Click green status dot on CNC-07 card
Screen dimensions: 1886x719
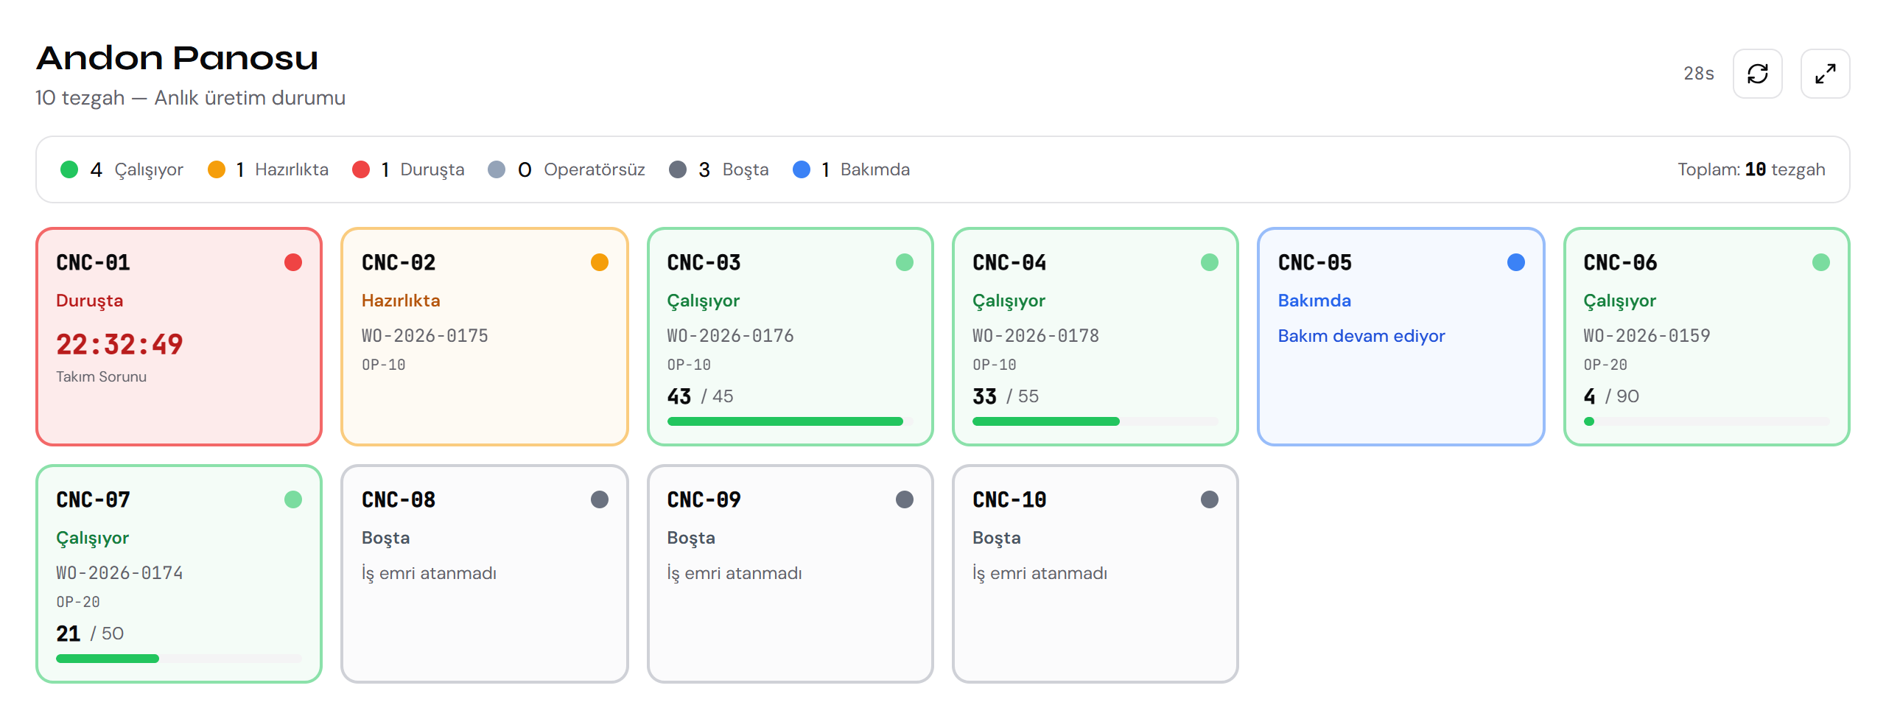[x=293, y=499]
